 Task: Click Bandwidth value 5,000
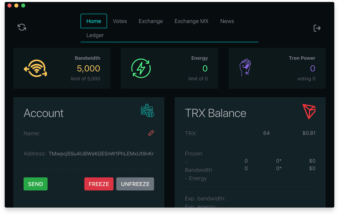coord(88,68)
